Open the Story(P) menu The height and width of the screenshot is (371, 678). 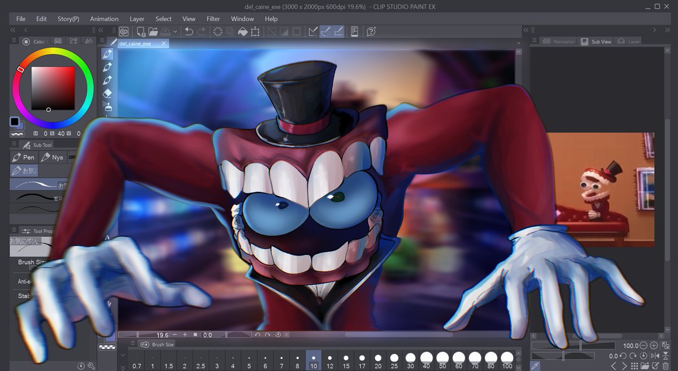coord(68,19)
